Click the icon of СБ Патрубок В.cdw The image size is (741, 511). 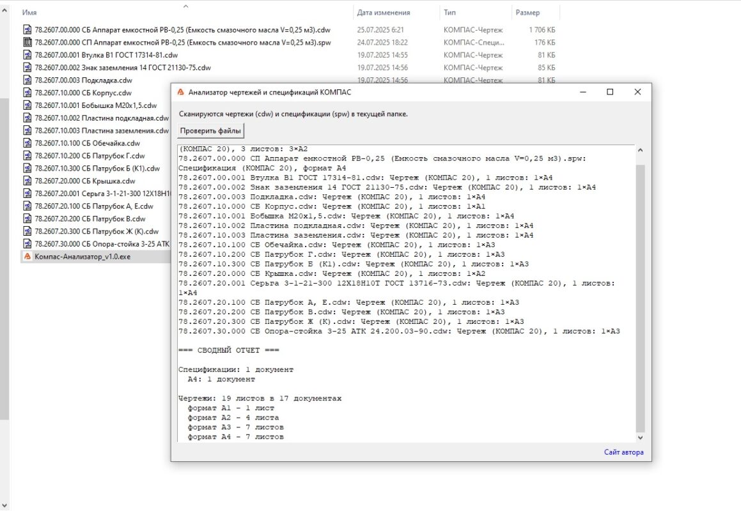pyautogui.click(x=27, y=218)
